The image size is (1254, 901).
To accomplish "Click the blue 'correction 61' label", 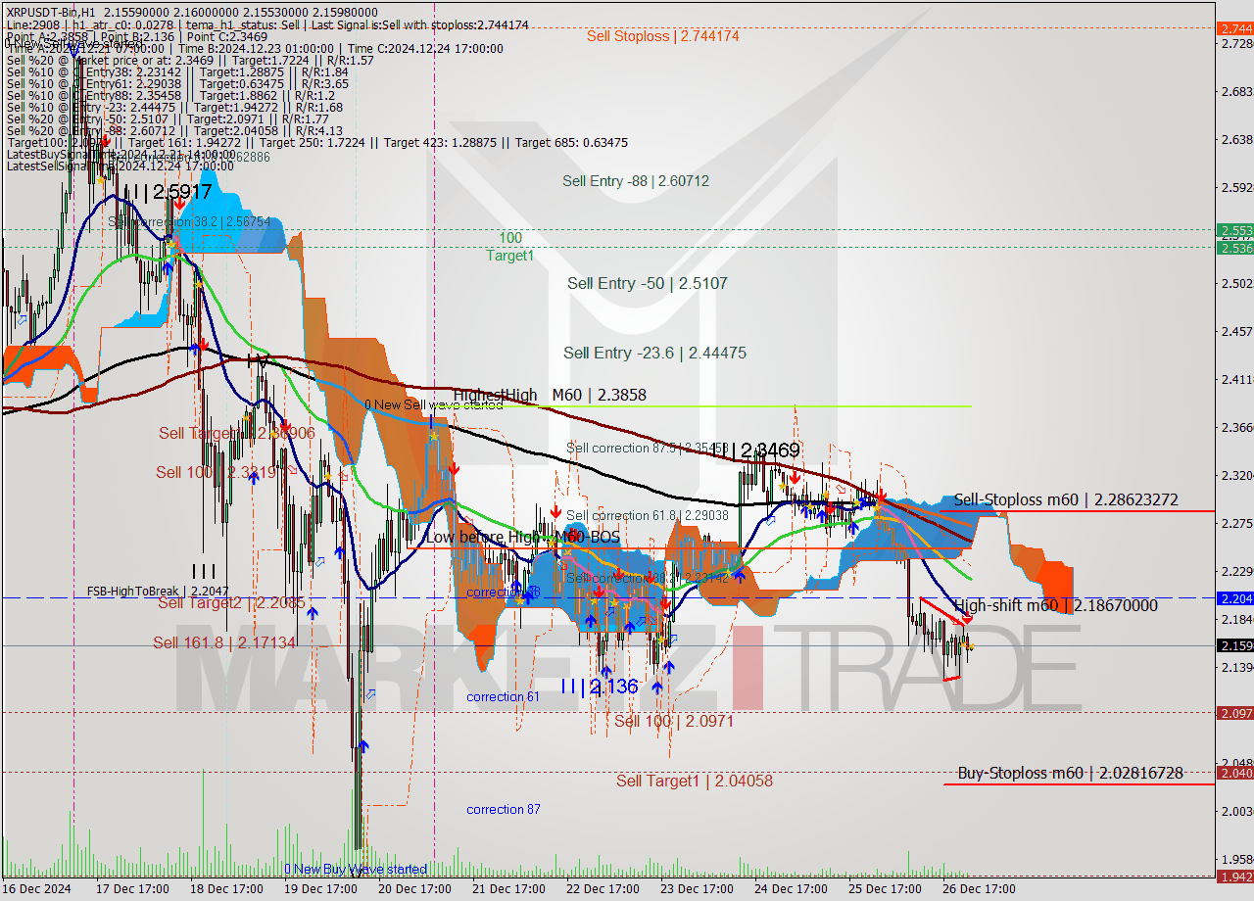I will tap(503, 696).
